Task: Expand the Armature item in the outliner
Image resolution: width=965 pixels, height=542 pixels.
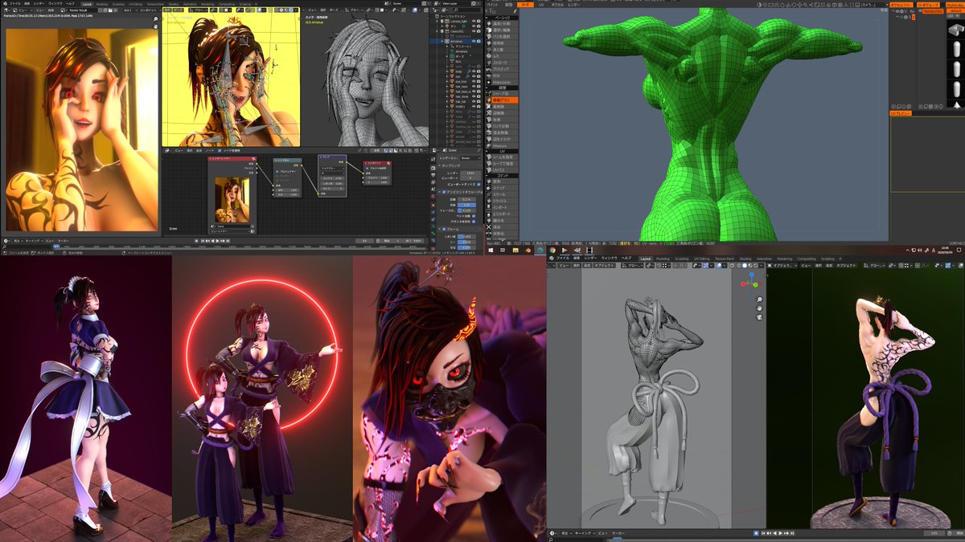Action: [x=442, y=41]
